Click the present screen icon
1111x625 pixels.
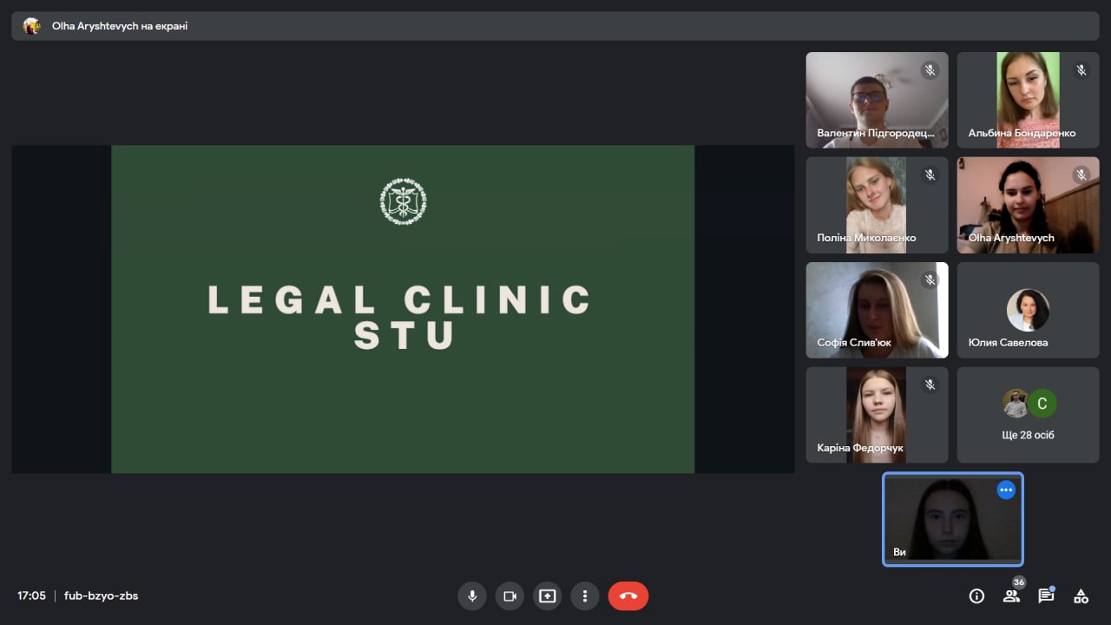point(547,596)
